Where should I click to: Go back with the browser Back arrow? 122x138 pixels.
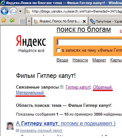pos(4,11)
